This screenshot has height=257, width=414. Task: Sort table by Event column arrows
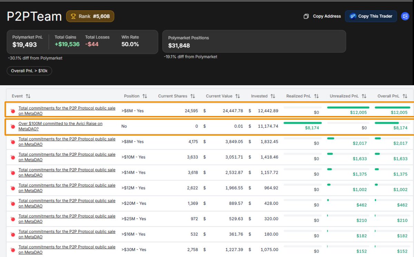(x=28, y=96)
